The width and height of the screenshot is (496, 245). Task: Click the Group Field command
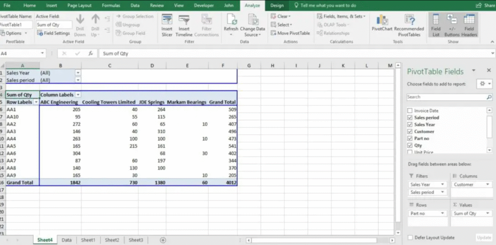(x=130, y=33)
